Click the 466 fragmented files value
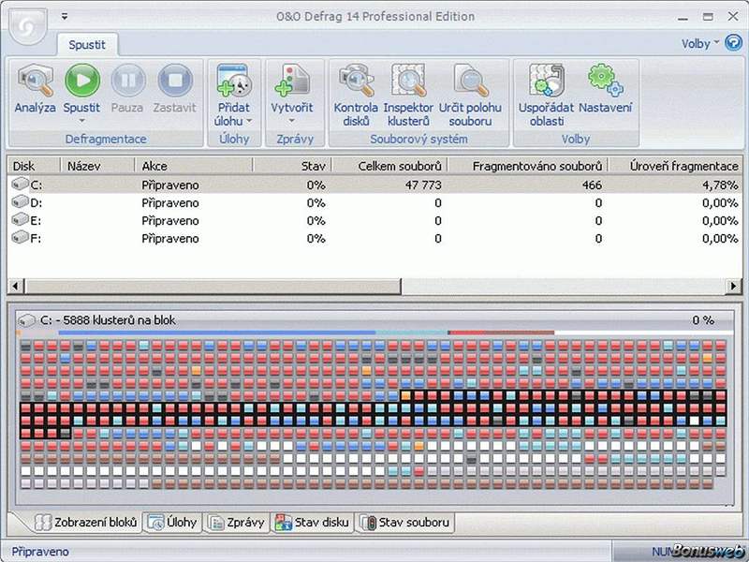 592,185
